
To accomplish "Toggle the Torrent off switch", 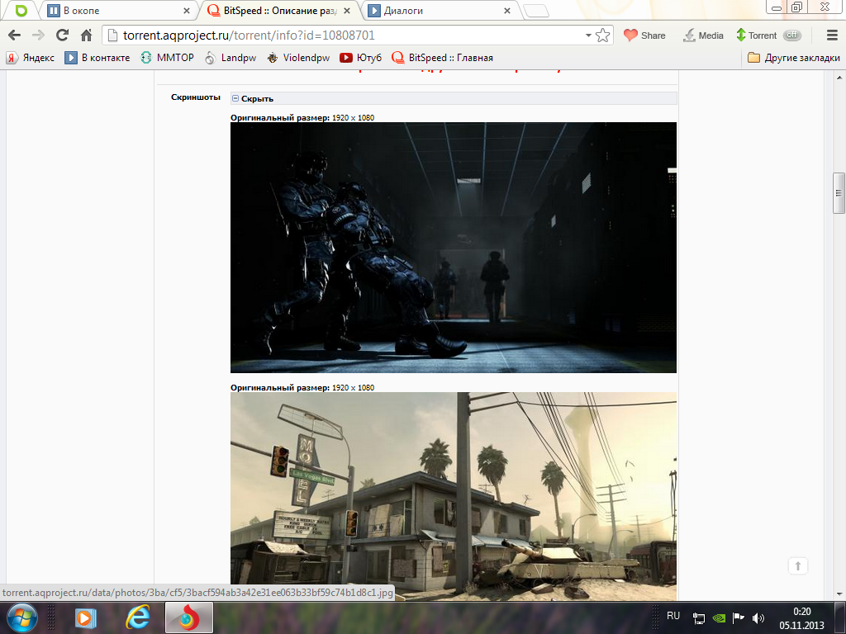I will (x=792, y=35).
